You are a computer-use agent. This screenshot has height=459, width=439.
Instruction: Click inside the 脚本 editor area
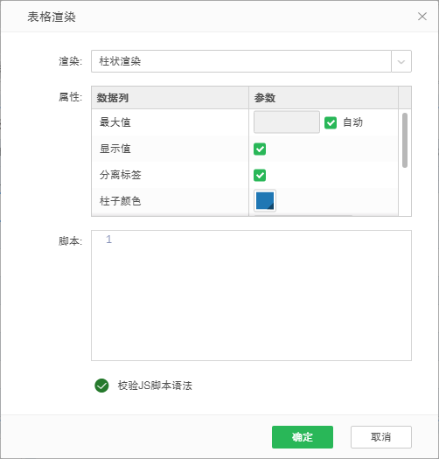click(x=251, y=296)
